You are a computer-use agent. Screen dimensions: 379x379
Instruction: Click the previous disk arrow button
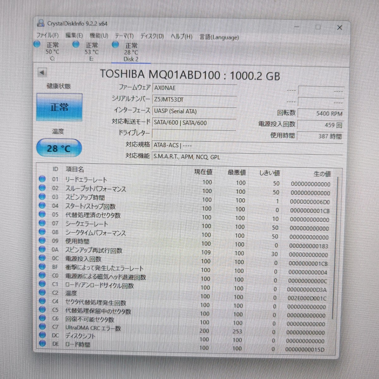[42, 72]
